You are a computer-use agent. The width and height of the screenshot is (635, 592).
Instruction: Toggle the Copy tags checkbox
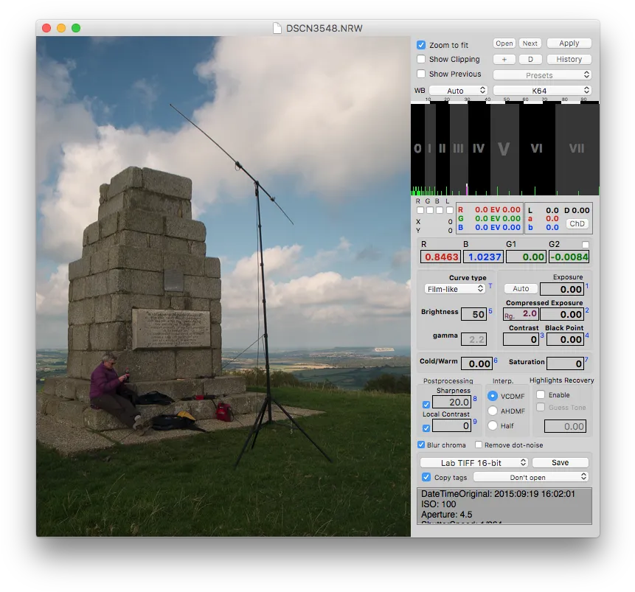(x=426, y=477)
